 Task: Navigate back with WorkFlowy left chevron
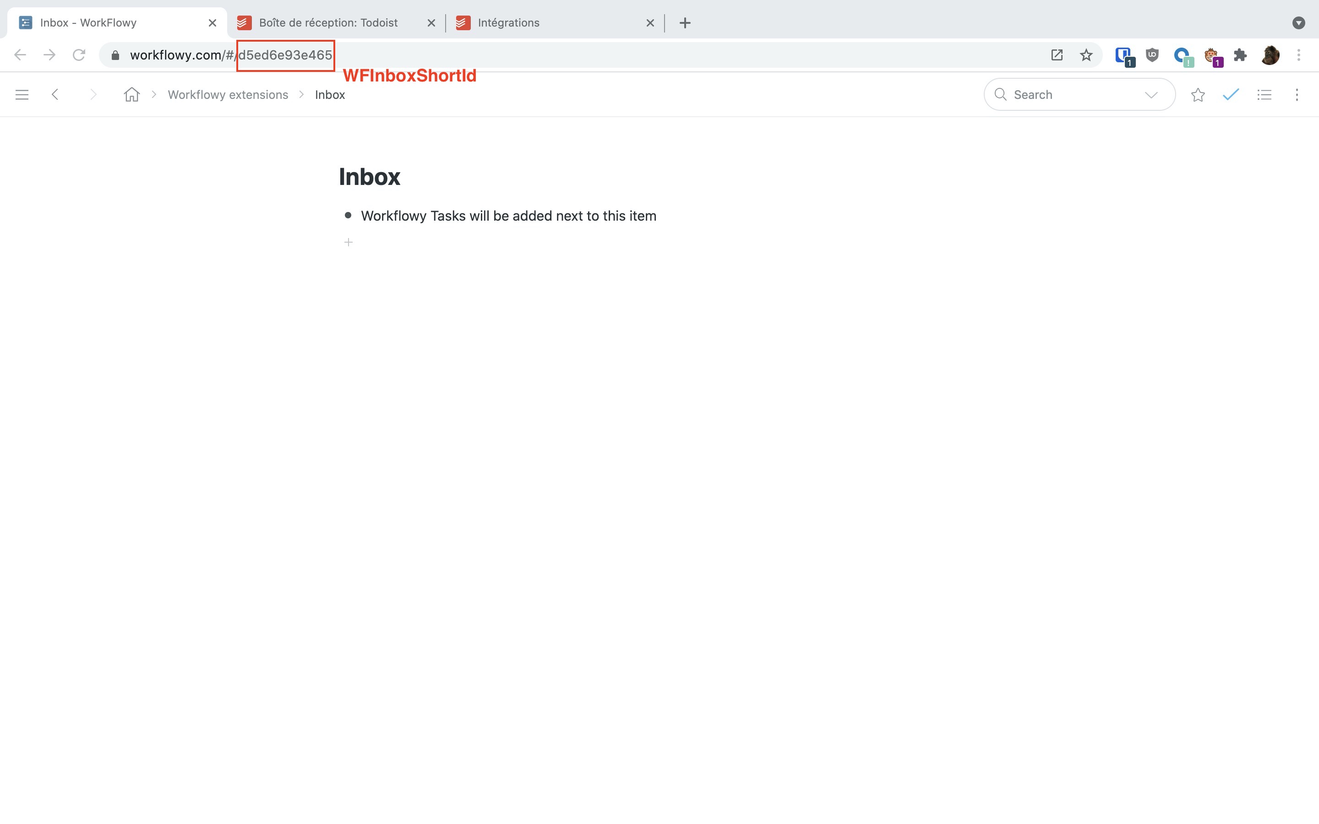coord(55,95)
